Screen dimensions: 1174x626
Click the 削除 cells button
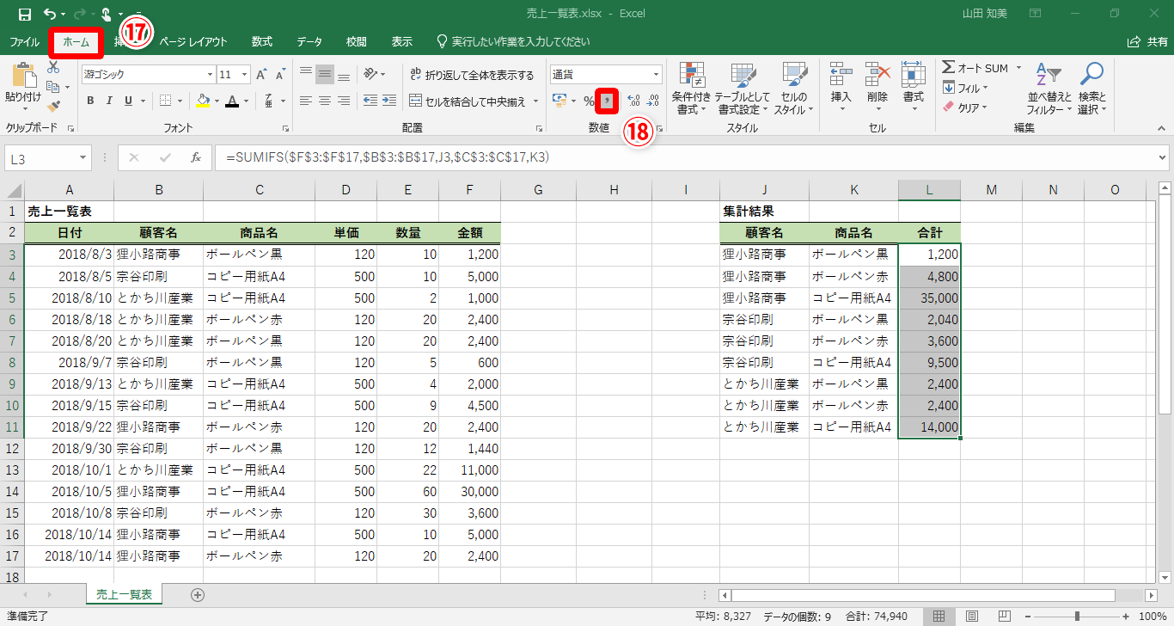click(877, 89)
